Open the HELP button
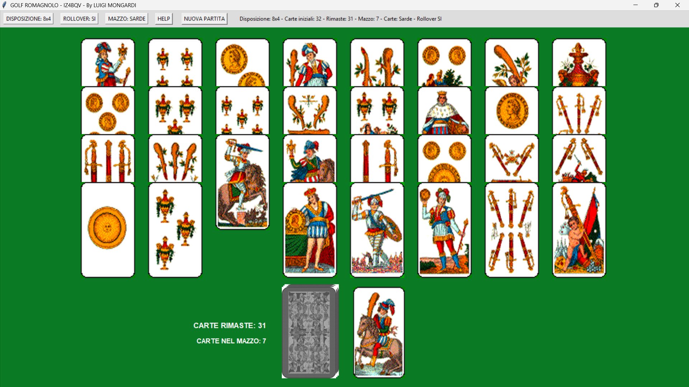689x387 pixels. click(164, 19)
